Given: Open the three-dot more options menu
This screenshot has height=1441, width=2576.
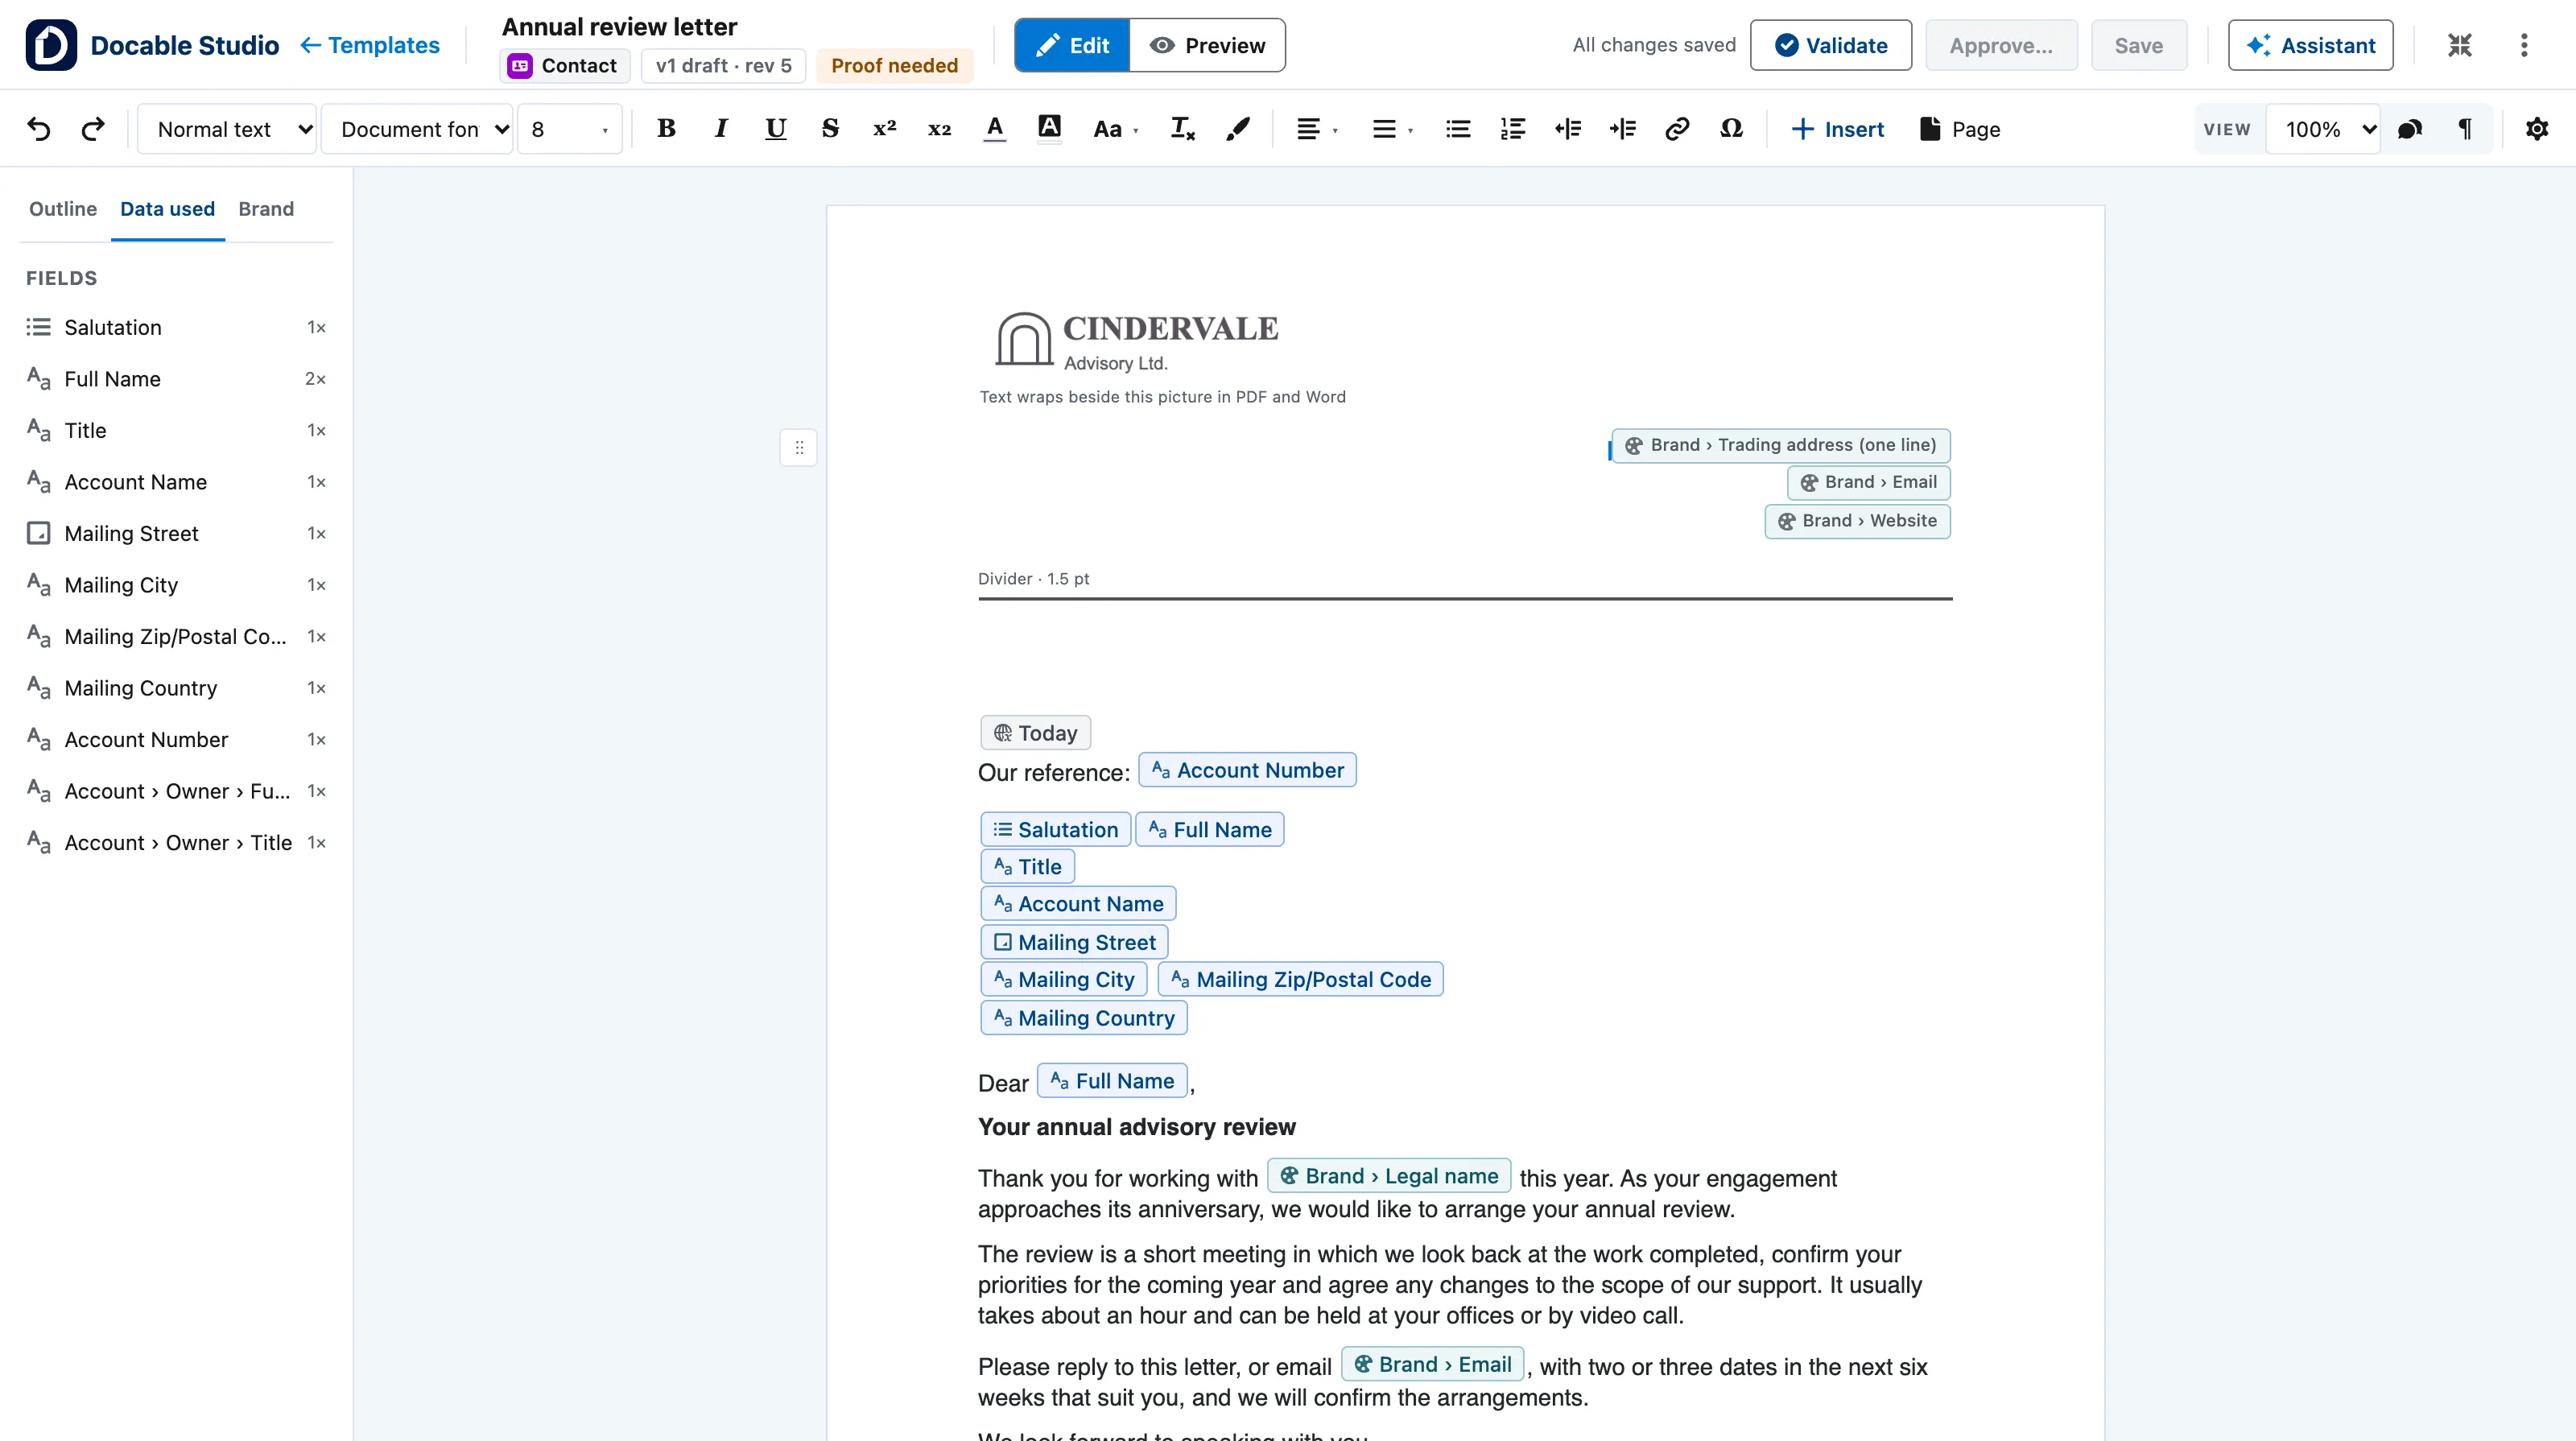Looking at the screenshot, I should [2524, 45].
